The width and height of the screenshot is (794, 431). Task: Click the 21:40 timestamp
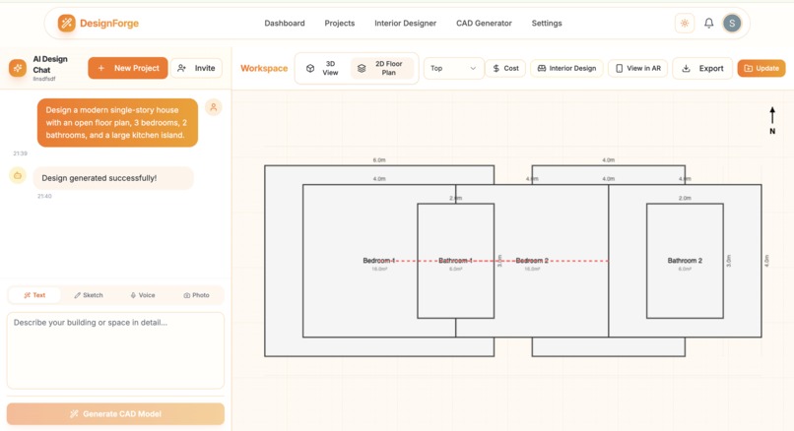tap(44, 196)
